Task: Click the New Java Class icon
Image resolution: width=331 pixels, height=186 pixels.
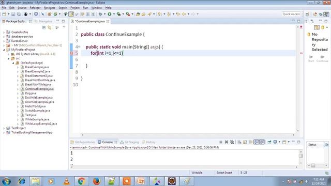Action: (x=55, y=14)
